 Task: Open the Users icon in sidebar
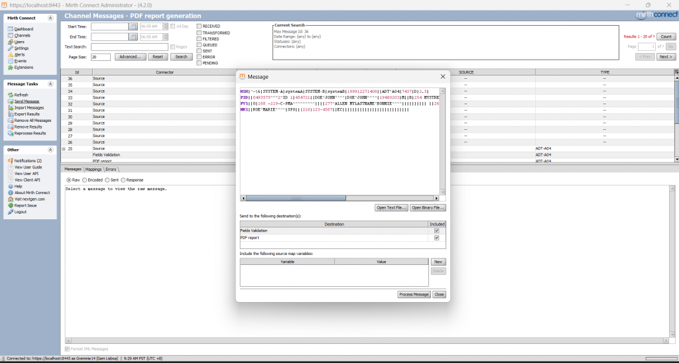11,42
